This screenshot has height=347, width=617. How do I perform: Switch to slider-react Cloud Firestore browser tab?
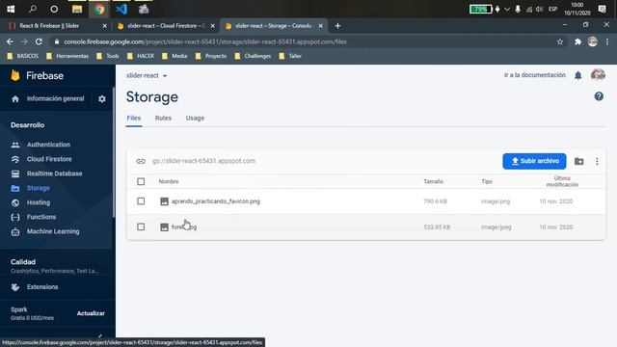tap(165, 26)
